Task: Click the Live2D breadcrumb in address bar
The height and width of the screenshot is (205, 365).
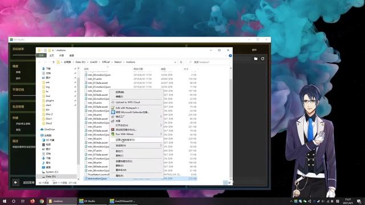Action: [x=94, y=62]
